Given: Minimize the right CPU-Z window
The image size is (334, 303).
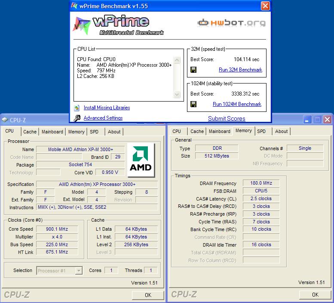Looking at the screenshot, I should [307, 120].
